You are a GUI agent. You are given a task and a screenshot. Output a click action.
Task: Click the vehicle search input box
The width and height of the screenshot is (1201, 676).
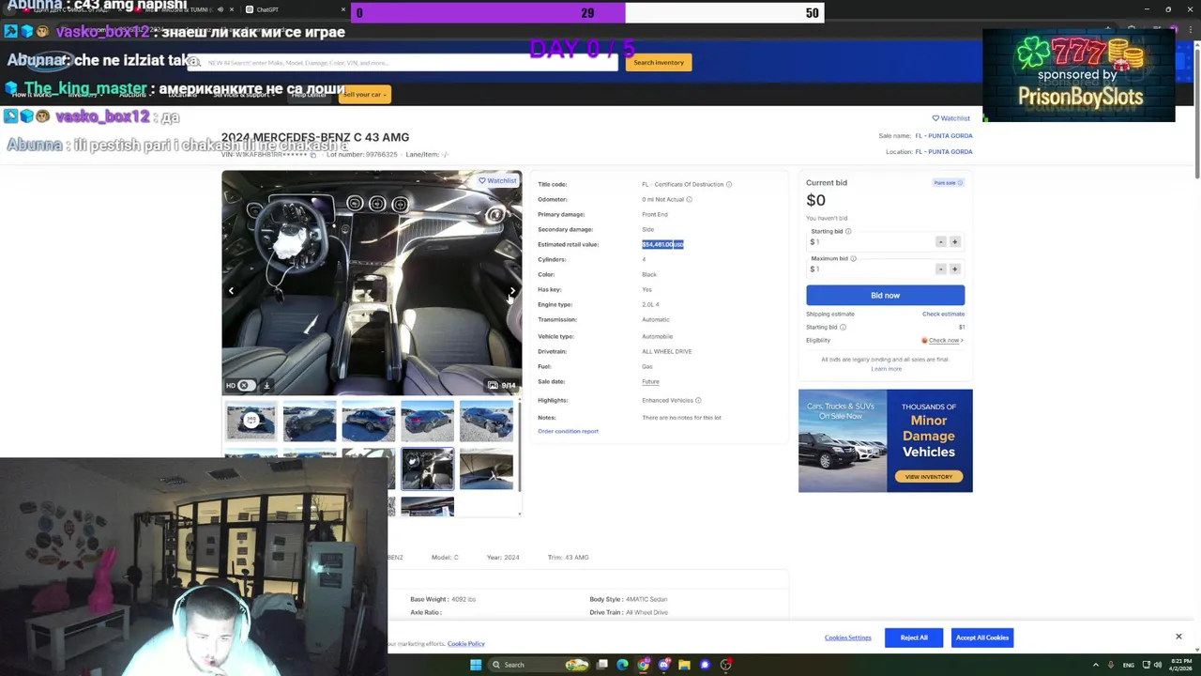tap(403, 62)
